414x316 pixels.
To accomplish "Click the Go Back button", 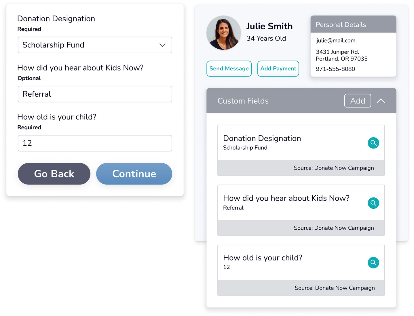I will click(x=54, y=174).
